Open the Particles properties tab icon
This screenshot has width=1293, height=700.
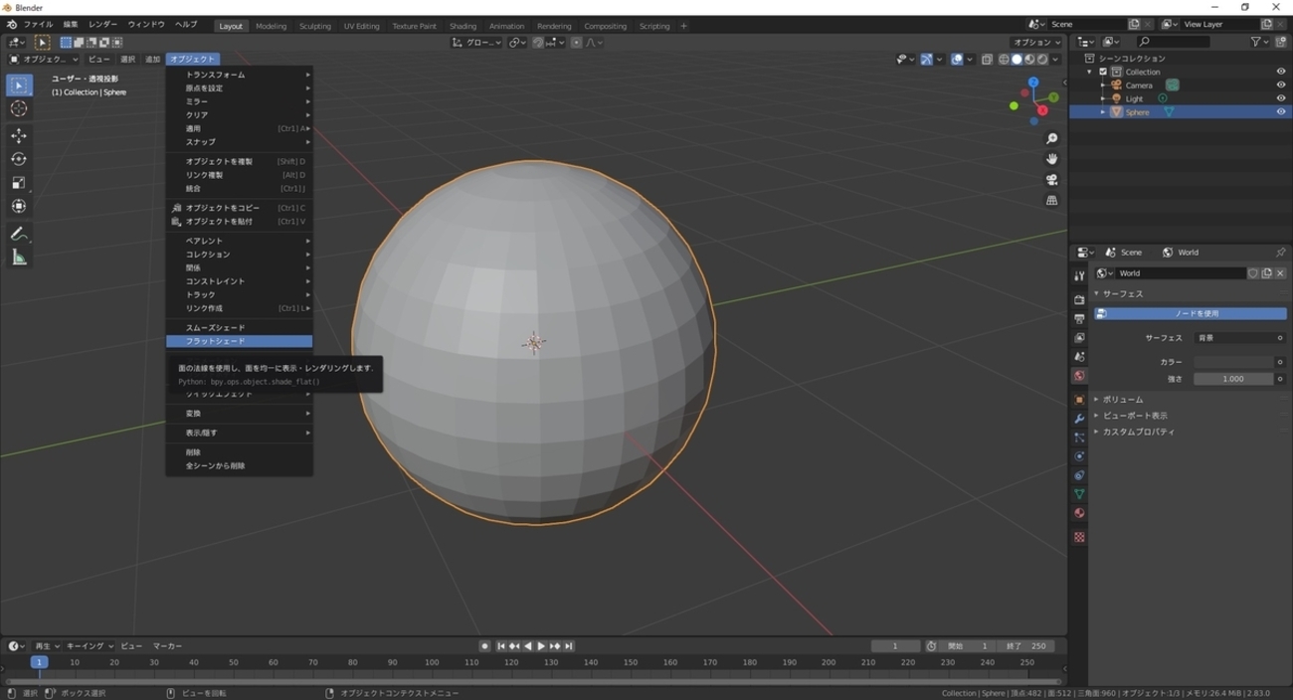[x=1079, y=437]
